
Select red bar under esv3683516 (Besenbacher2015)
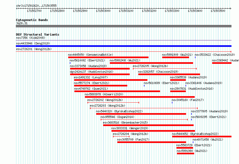coord(148,125)
